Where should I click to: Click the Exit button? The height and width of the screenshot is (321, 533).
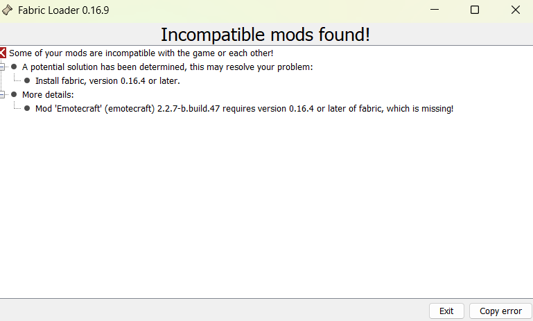(x=446, y=311)
